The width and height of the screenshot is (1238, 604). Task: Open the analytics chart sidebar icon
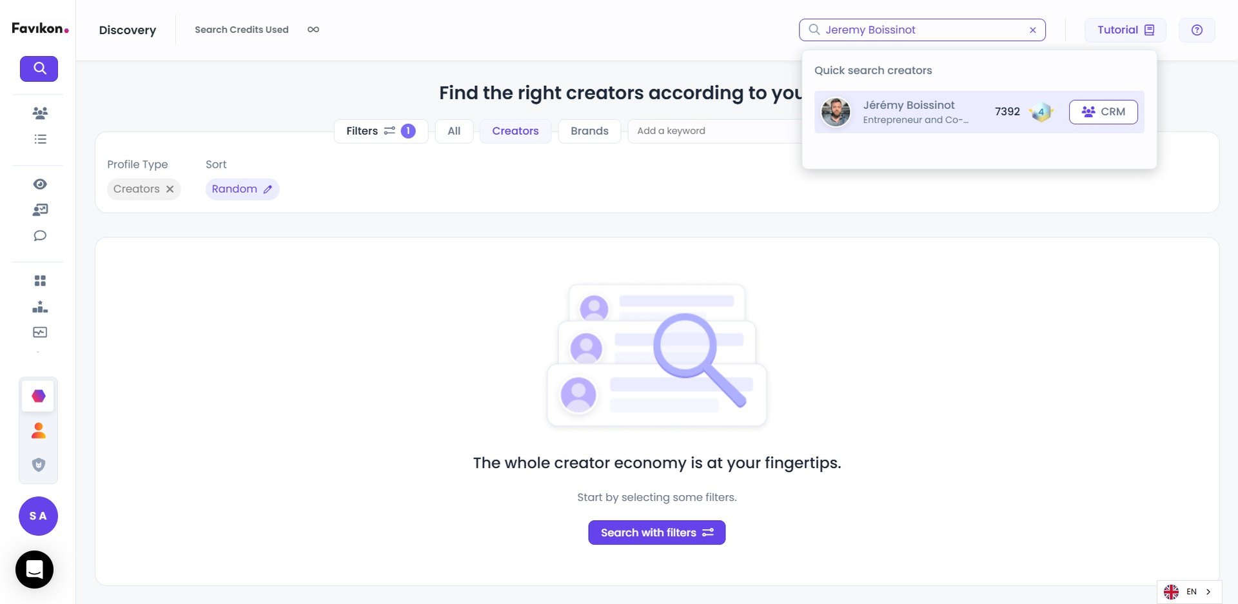[x=40, y=333]
